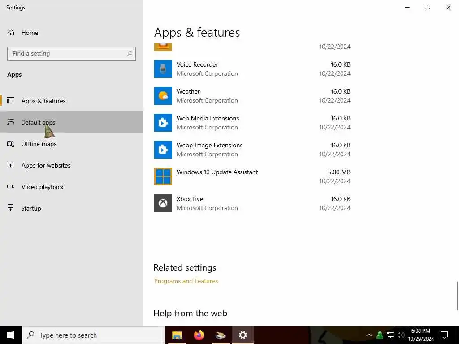459x344 pixels.
Task: Click the Voice Recorder app icon
Action: tap(163, 69)
